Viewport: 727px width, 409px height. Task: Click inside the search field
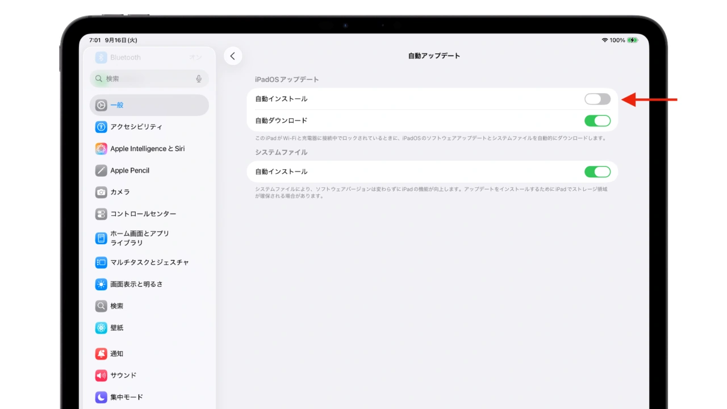tap(136, 78)
